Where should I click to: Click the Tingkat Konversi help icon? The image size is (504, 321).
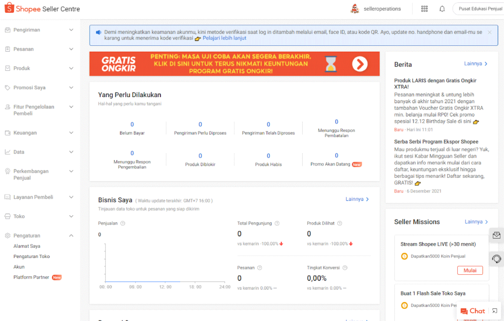coord(345,268)
